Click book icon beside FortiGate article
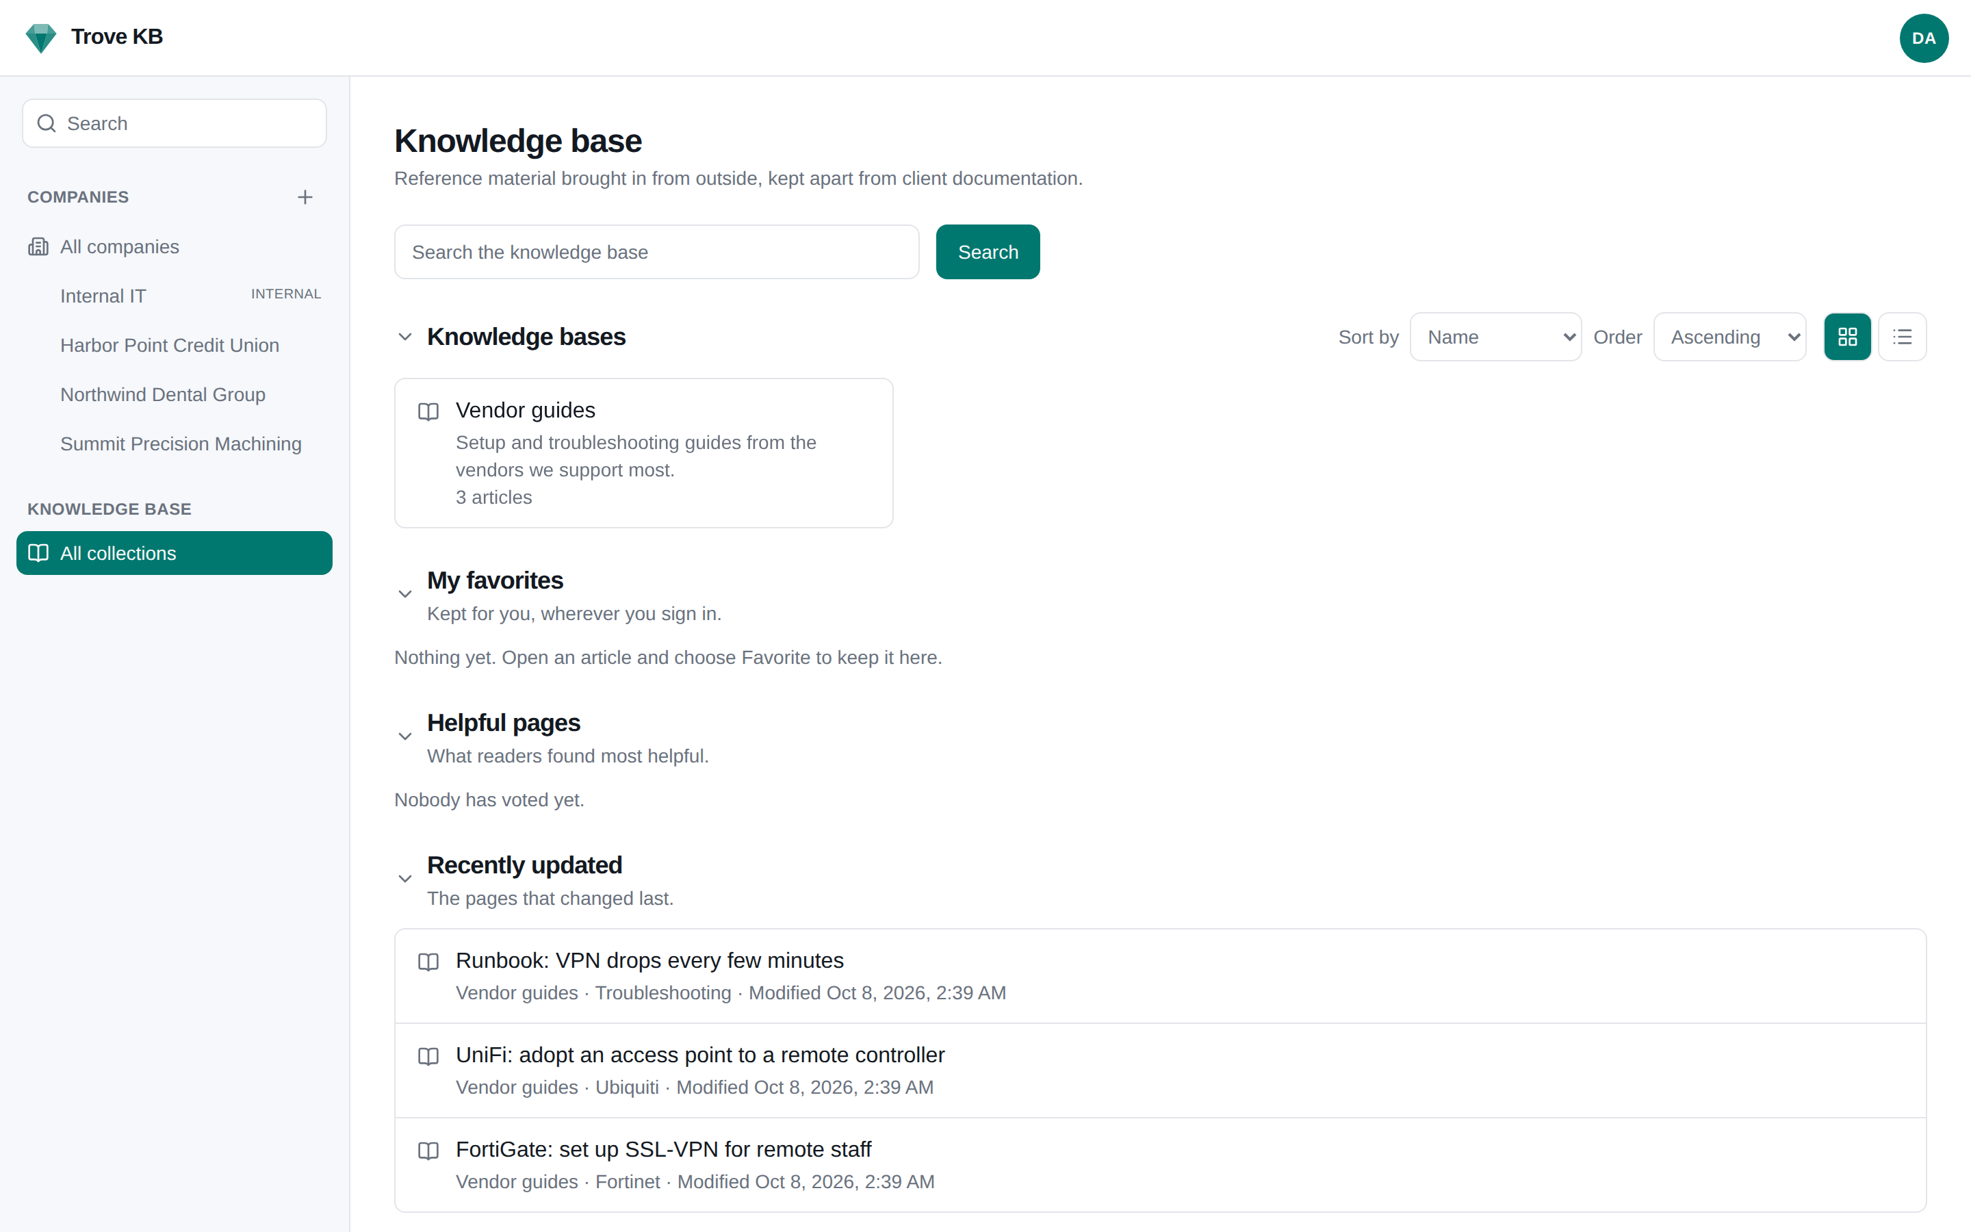The image size is (1971, 1232). coord(428,1151)
